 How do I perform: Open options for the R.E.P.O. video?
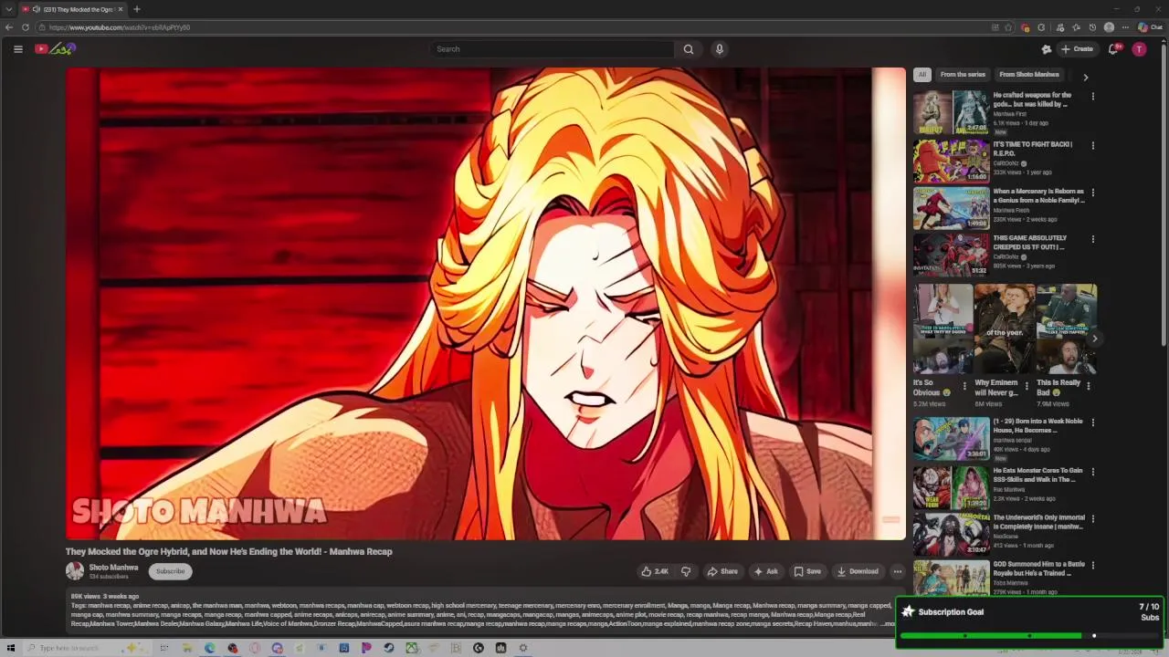(1092, 145)
